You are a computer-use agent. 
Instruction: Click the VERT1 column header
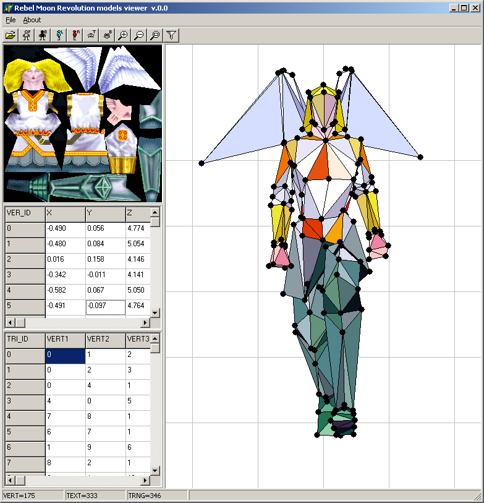click(x=66, y=340)
